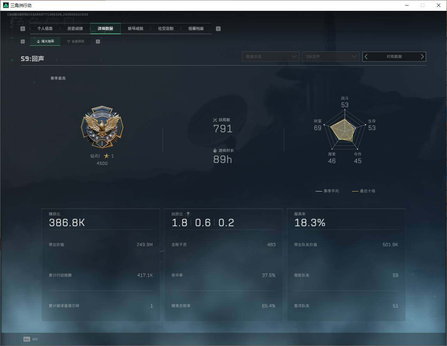The image size is (447, 346).
Task: Close the 三角洲行动 window
Action: coord(439,5)
